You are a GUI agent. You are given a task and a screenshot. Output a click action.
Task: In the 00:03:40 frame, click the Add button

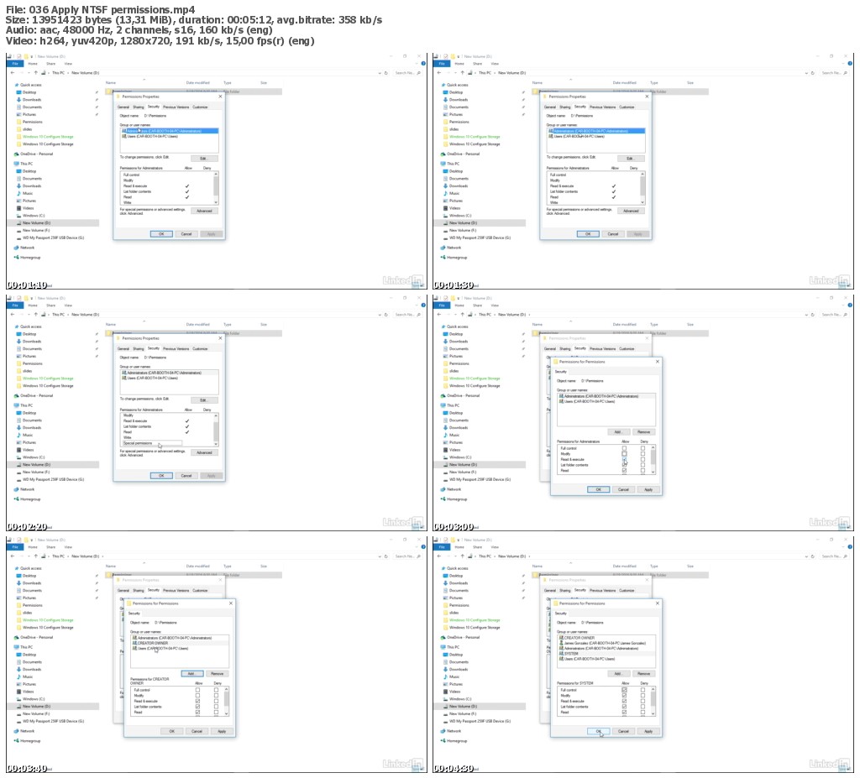(191, 673)
